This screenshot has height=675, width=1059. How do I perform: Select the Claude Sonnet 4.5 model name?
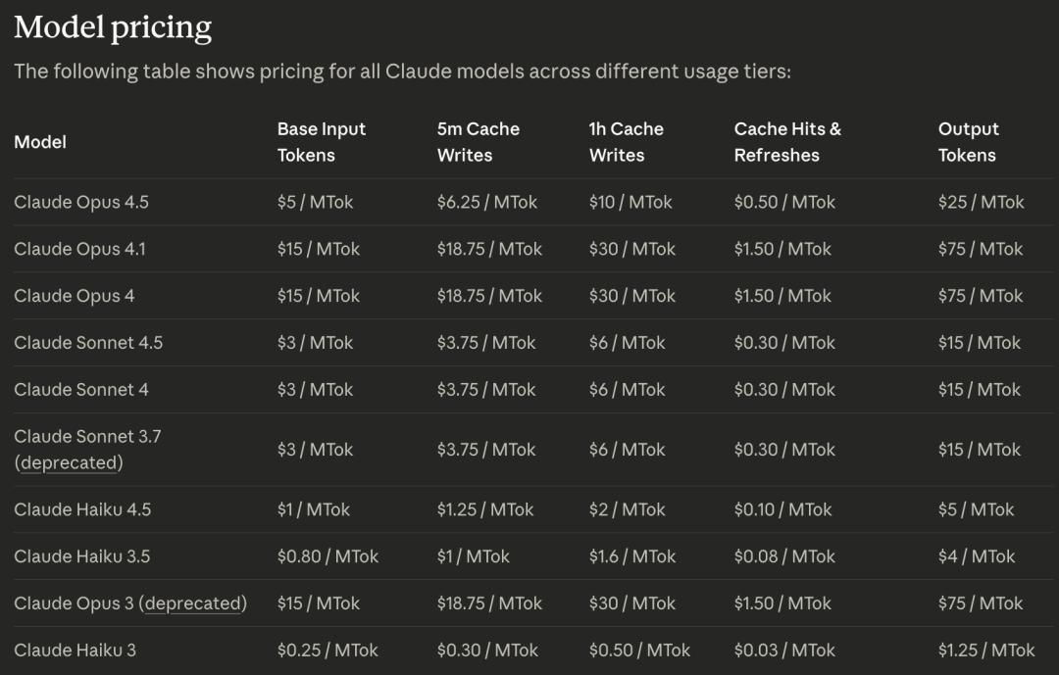pos(88,343)
